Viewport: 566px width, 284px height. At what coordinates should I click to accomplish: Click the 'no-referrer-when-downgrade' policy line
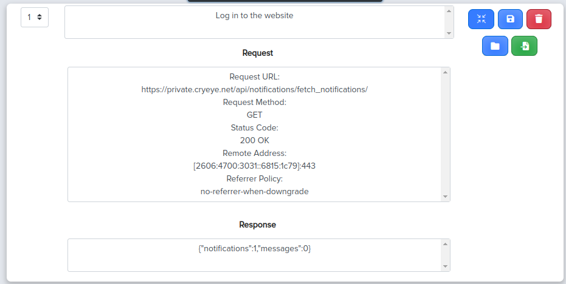point(255,191)
